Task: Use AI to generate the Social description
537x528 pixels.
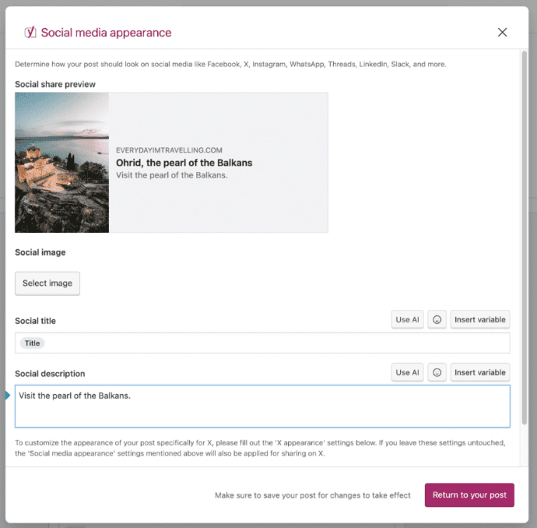Action: (x=407, y=372)
